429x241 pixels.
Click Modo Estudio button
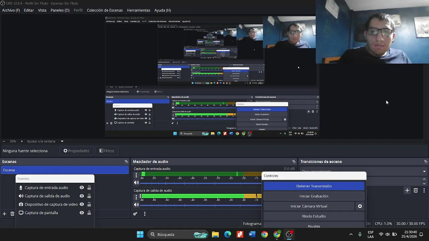314,216
